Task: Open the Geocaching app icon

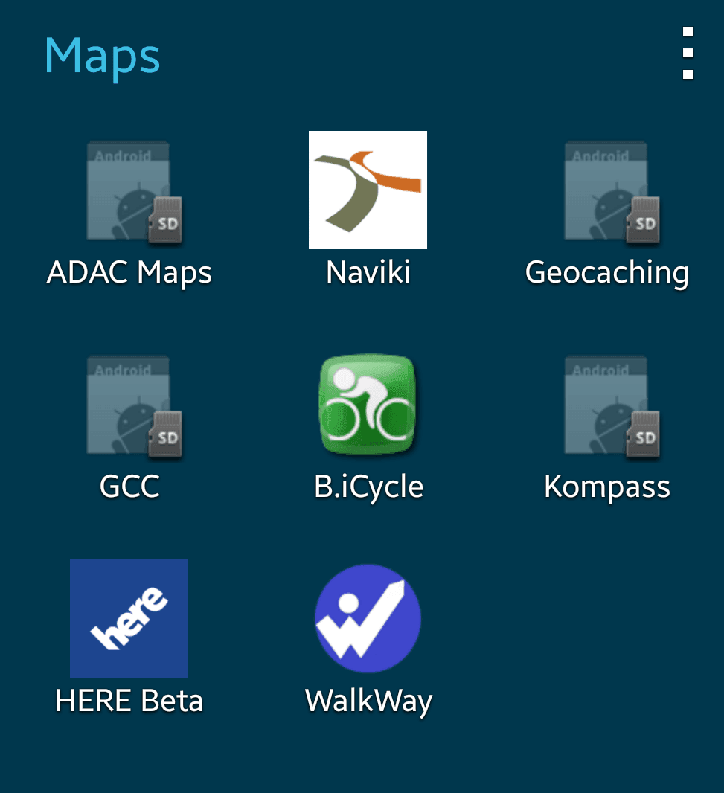Action: click(x=612, y=193)
